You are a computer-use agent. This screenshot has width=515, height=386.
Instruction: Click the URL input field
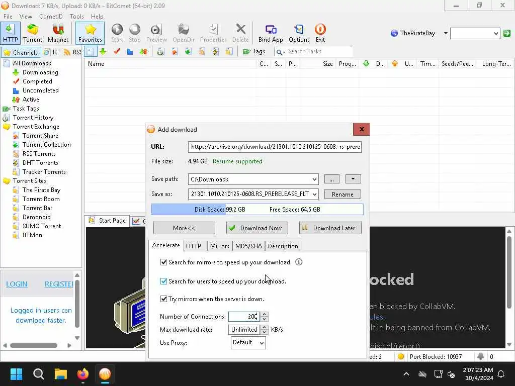275,147
